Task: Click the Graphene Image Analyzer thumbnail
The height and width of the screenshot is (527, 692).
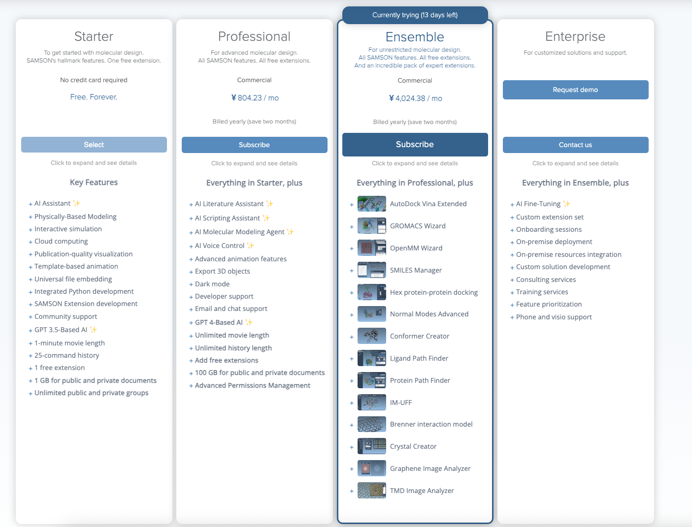Action: [371, 468]
